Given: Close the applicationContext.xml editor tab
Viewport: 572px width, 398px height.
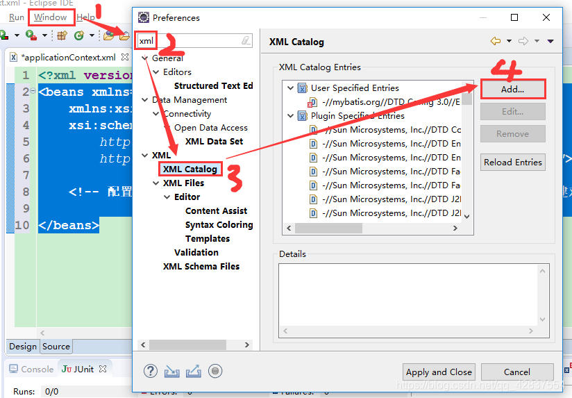Looking at the screenshot, I should [x=125, y=58].
